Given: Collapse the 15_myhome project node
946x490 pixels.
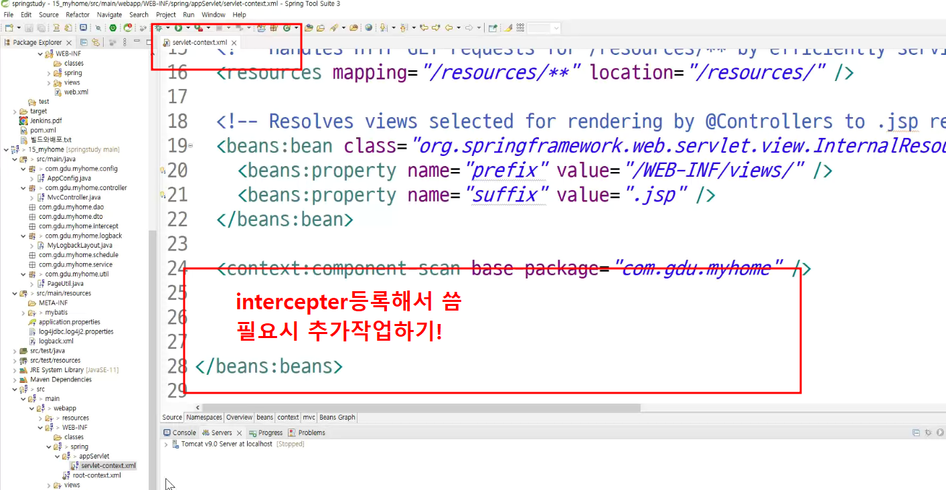Looking at the screenshot, I should pos(6,149).
